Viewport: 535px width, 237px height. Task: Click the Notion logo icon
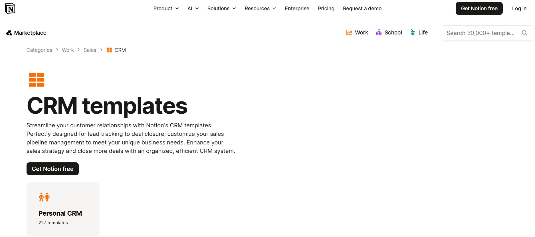click(10, 9)
